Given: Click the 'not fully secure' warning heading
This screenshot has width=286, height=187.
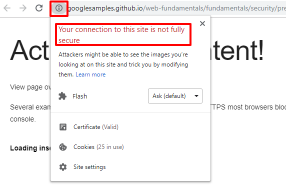Looking at the screenshot, I should 121,34.
